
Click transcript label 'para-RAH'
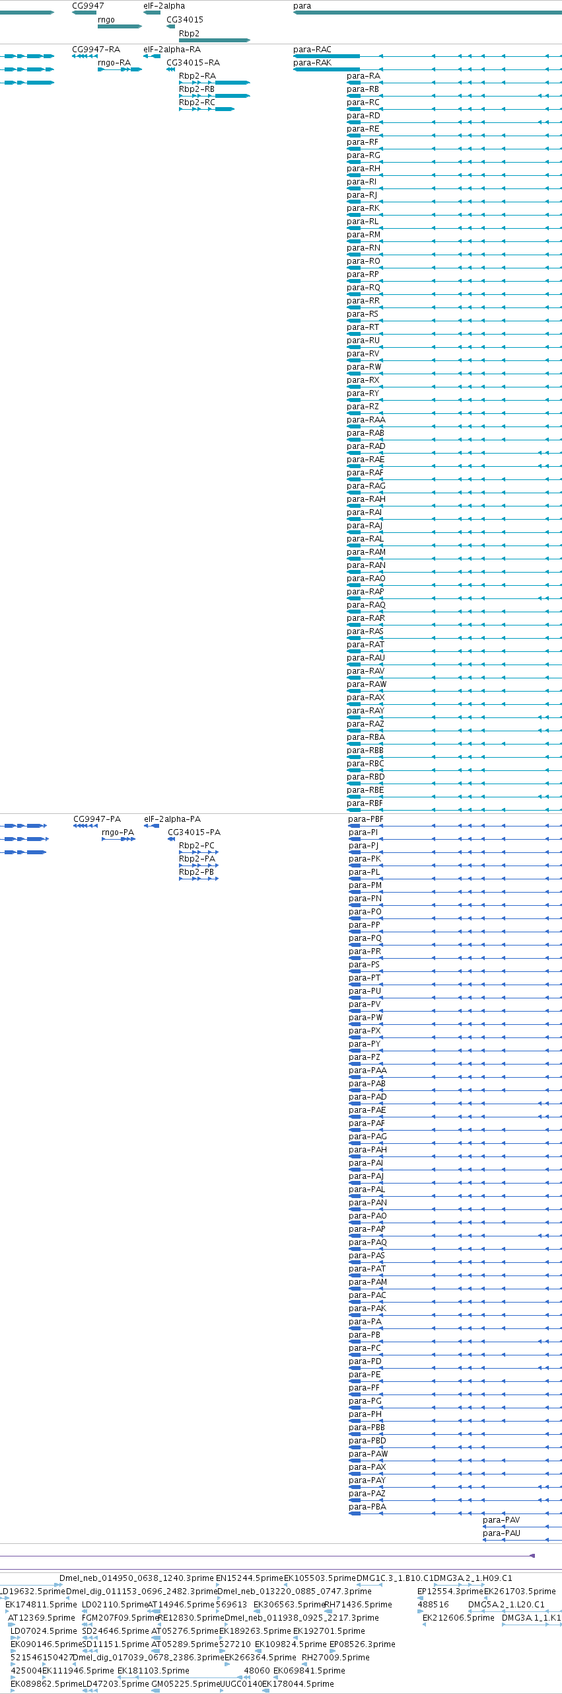tap(367, 499)
